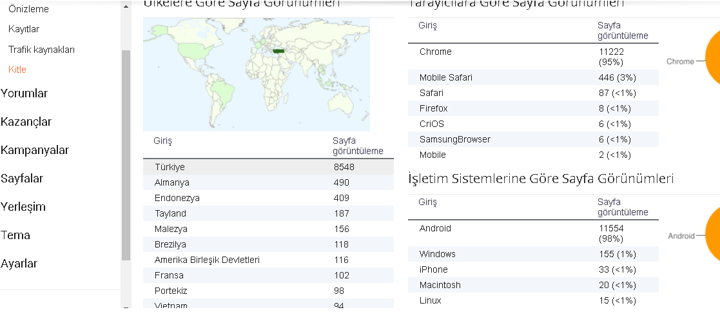Open Yorumlar section
This screenshot has height=330, width=720.
click(24, 93)
